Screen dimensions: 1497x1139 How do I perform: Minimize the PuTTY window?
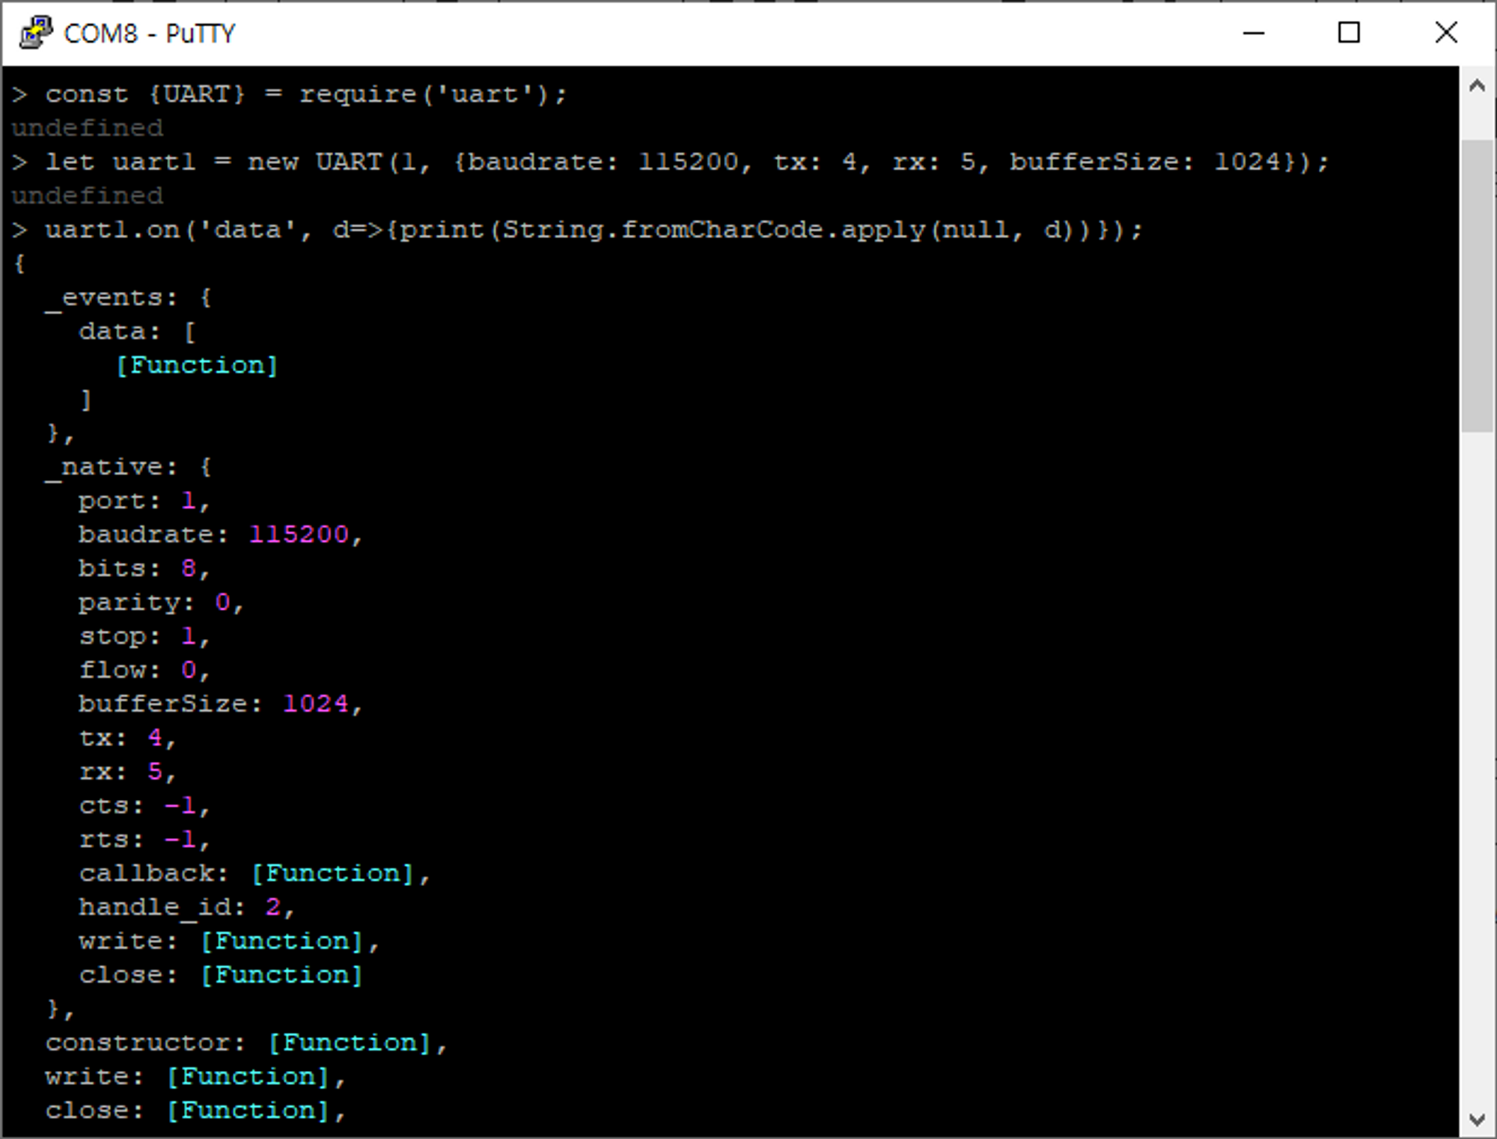pyautogui.click(x=1252, y=31)
